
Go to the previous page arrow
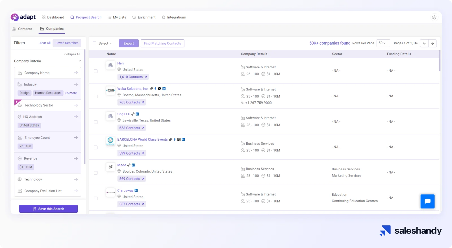tap(424, 43)
